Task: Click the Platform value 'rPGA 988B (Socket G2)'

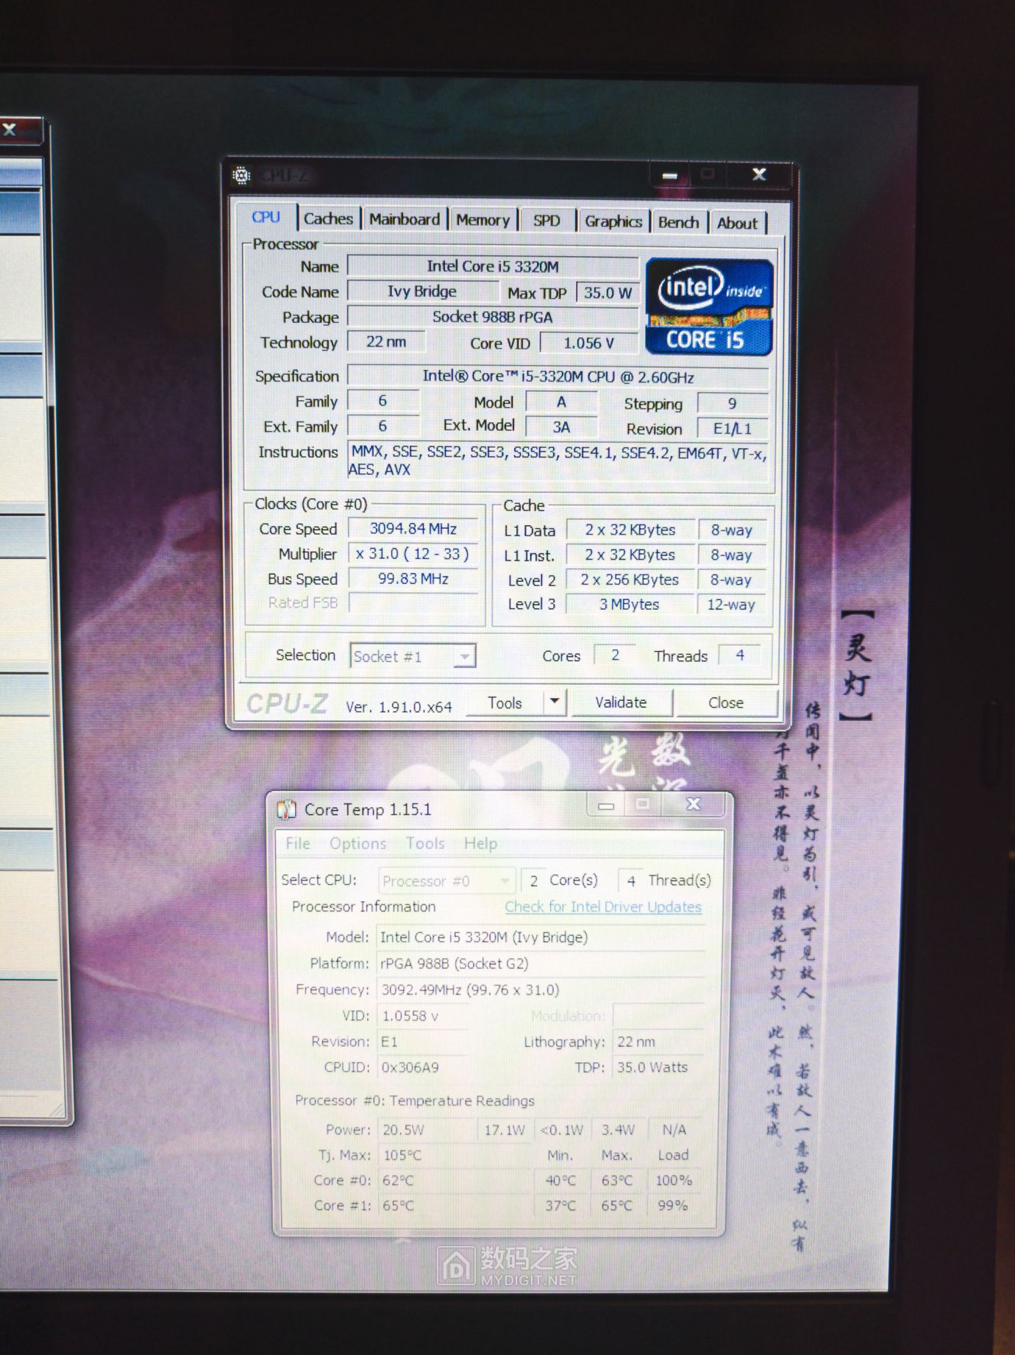Action: coord(541,964)
